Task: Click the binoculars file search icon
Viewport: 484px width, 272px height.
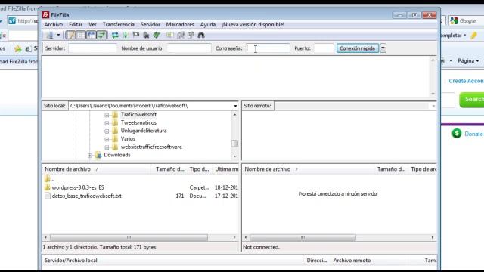Action: (x=201, y=36)
